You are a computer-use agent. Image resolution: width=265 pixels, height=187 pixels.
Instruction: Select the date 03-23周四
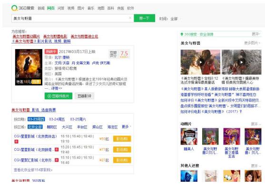[36, 119]
